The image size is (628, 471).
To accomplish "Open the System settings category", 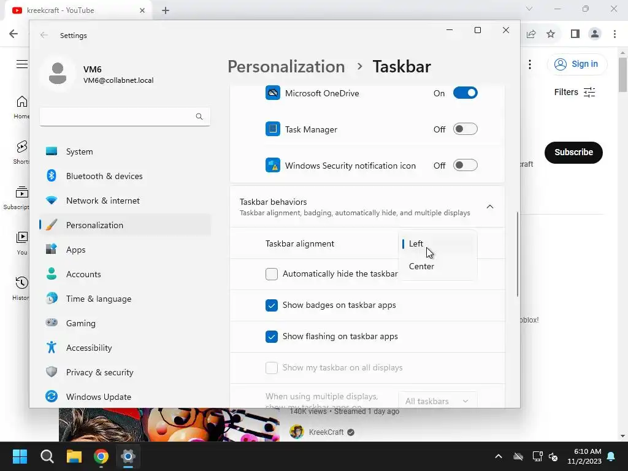I will click(x=125, y=151).
